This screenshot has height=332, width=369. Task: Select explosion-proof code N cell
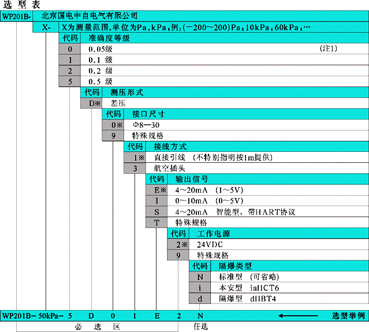(x=200, y=277)
